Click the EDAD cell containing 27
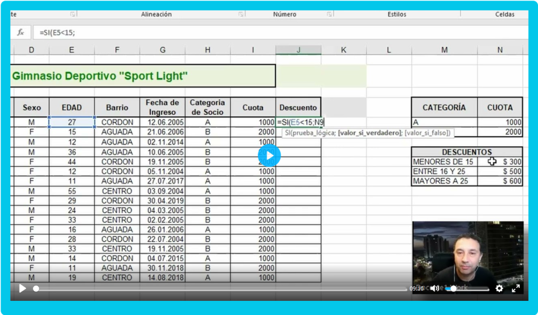 [x=71, y=122]
